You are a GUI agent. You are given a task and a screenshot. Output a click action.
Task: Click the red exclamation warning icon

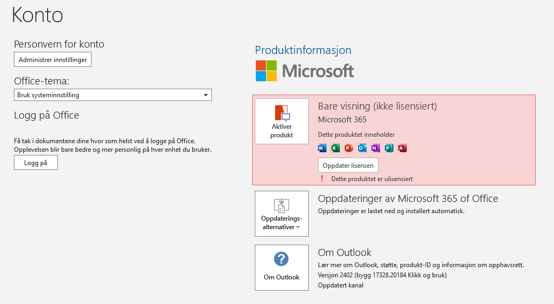coord(322,178)
